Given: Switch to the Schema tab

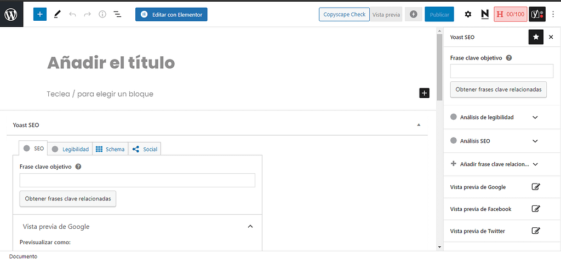Looking at the screenshot, I should (110, 149).
